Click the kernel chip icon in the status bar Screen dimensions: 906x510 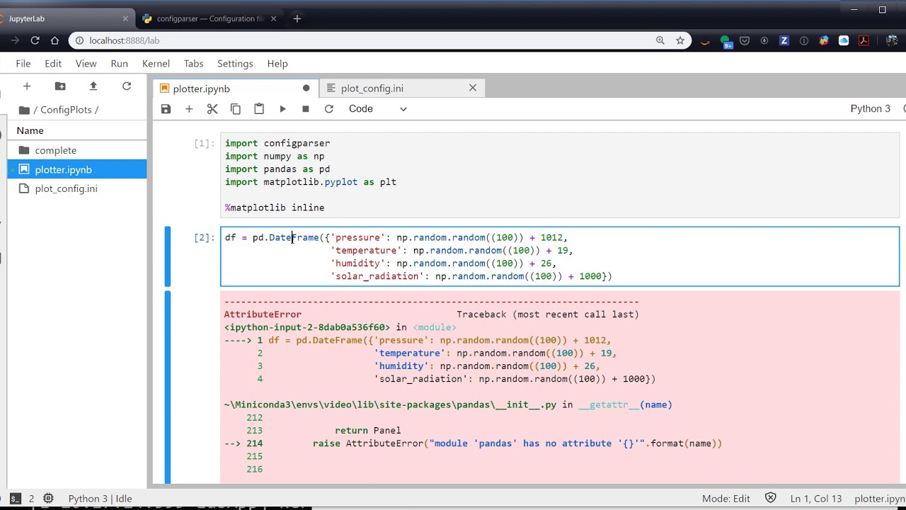48,499
